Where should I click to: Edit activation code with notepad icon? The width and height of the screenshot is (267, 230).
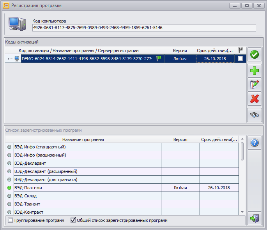pos(255,85)
